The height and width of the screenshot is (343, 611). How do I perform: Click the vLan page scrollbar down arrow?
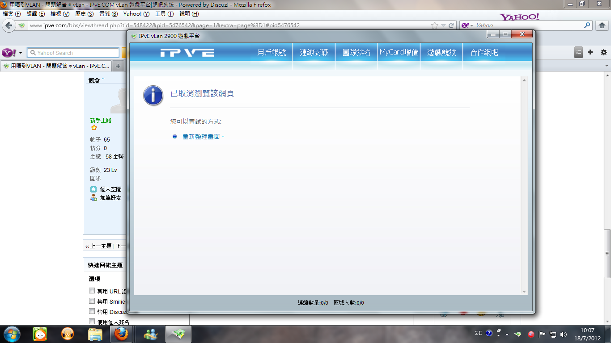tap(524, 292)
